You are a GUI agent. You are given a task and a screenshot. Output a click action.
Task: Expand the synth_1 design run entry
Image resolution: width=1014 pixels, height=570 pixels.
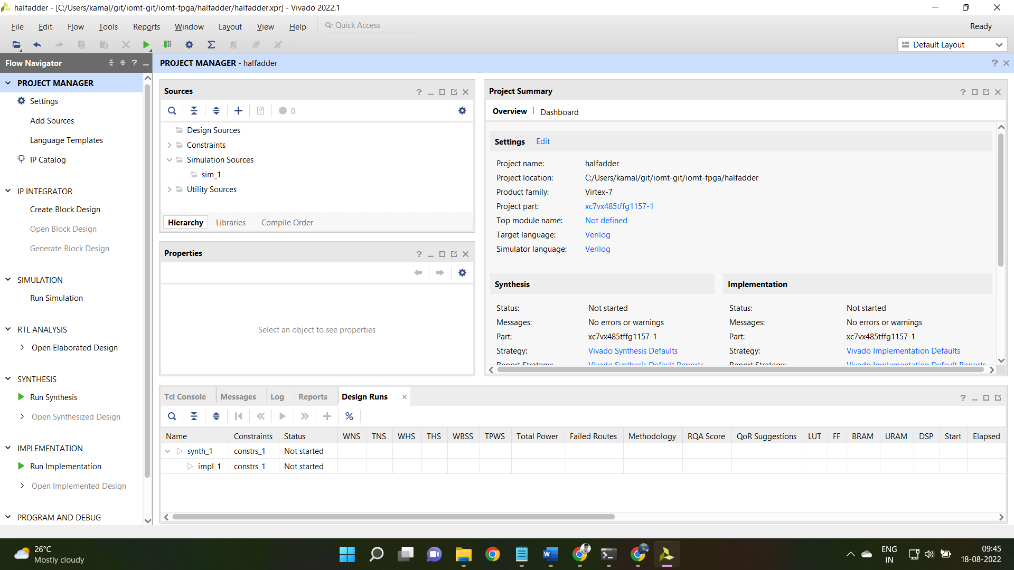point(168,451)
